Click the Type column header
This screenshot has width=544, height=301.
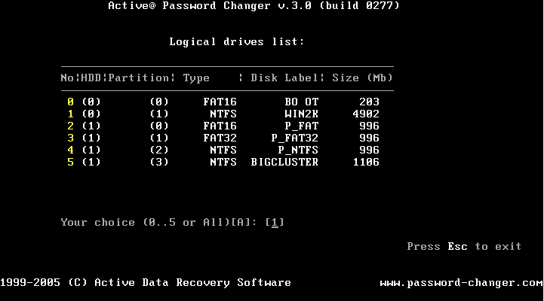pos(196,78)
